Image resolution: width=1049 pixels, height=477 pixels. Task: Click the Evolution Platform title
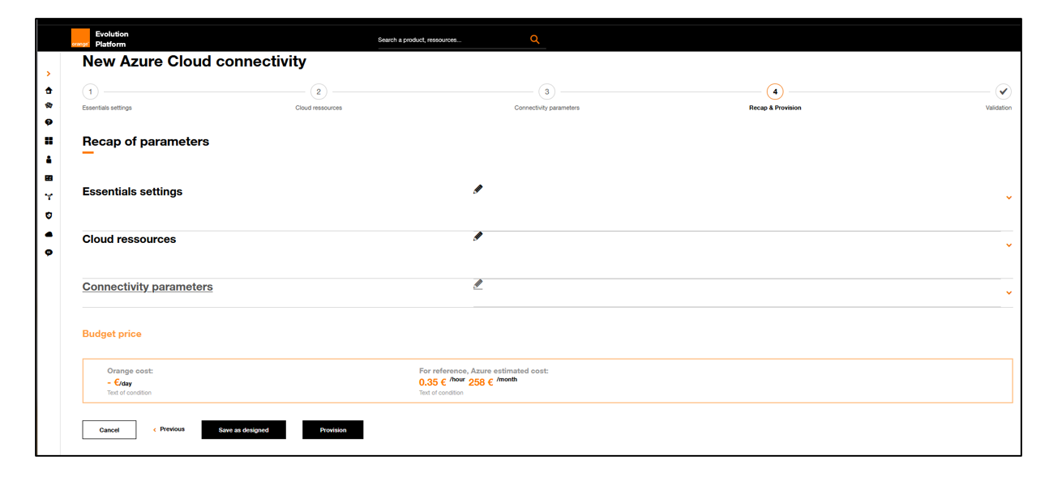pyautogui.click(x=112, y=39)
